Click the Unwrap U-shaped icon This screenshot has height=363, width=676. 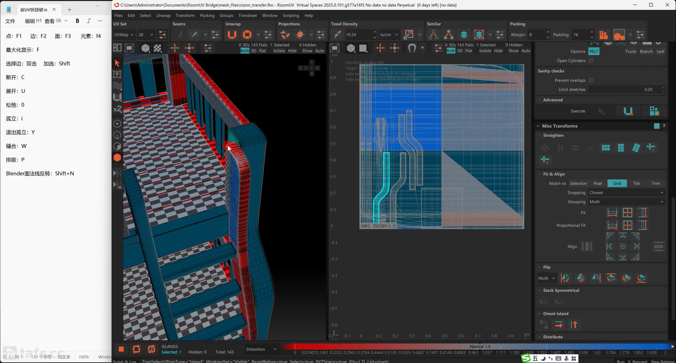click(x=232, y=35)
